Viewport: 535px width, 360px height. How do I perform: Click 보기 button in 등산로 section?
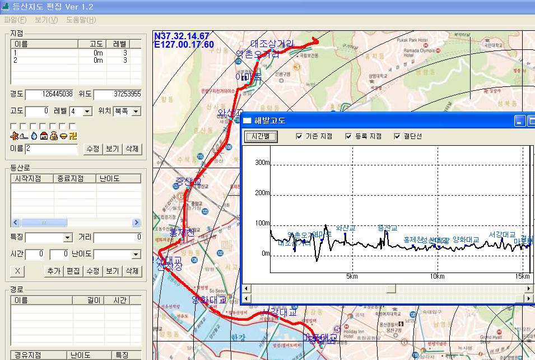(x=112, y=271)
